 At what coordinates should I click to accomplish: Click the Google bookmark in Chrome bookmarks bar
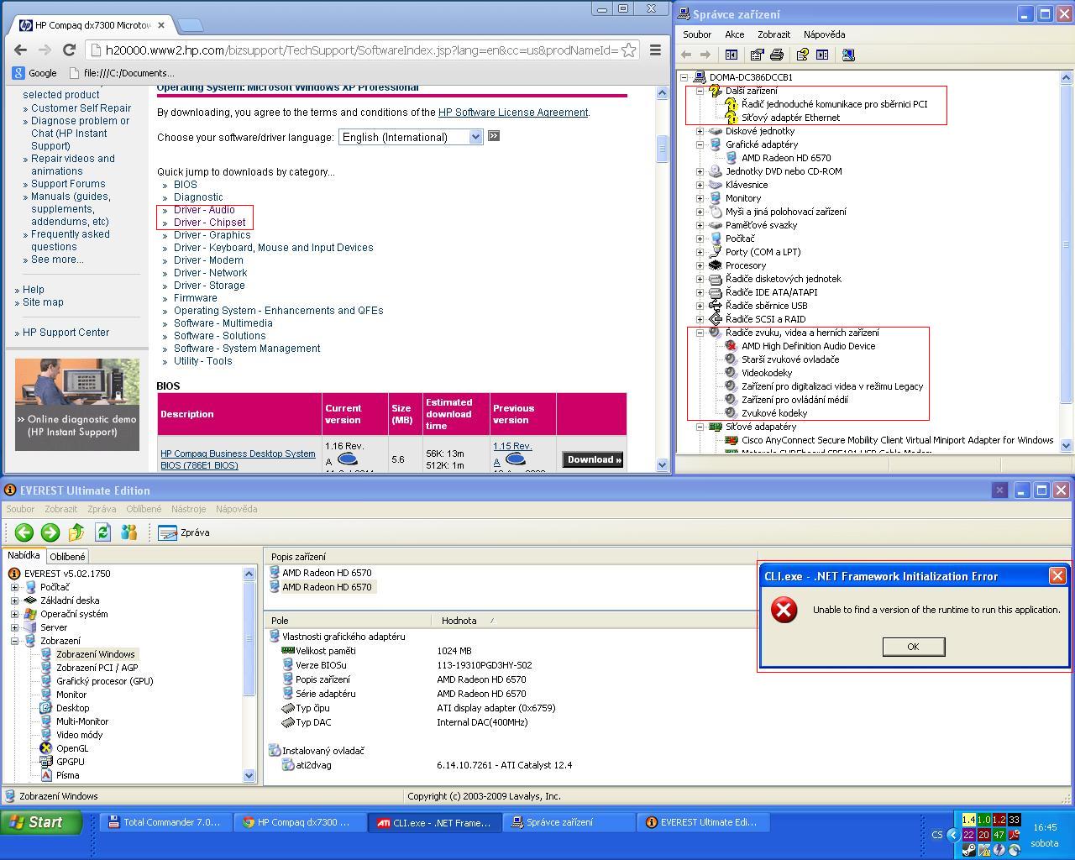(35, 73)
